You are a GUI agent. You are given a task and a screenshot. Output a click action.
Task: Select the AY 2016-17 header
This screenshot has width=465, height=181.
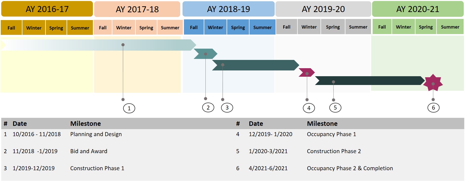[x=47, y=9]
